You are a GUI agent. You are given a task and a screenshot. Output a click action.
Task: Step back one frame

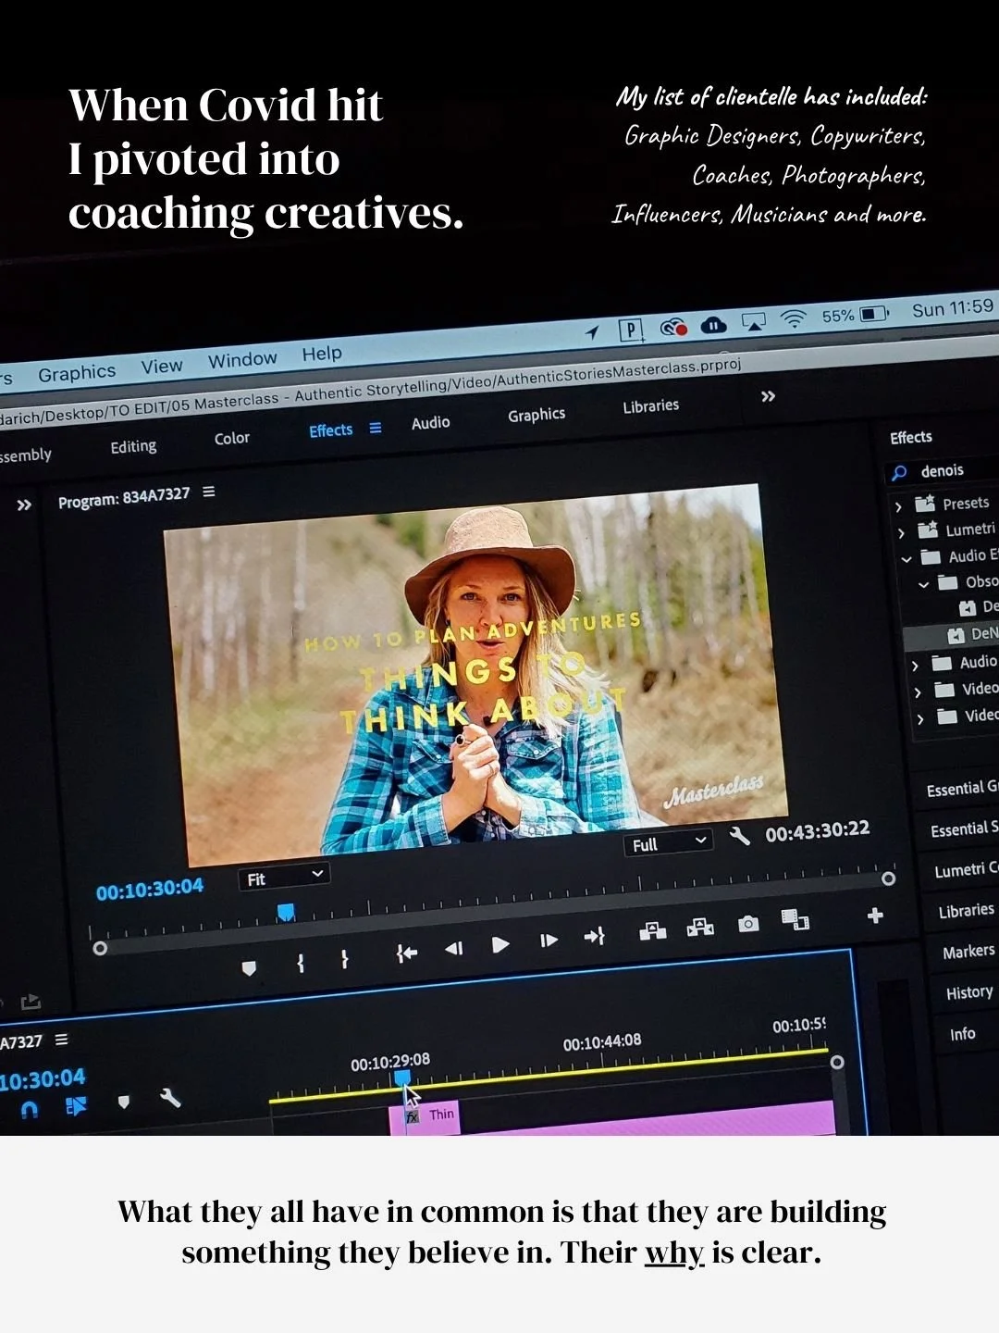click(x=453, y=948)
